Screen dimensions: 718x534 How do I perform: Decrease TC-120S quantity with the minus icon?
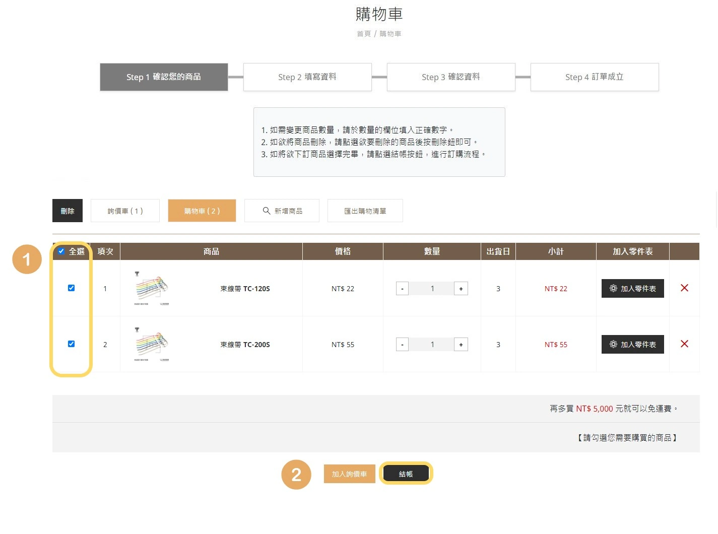click(402, 288)
